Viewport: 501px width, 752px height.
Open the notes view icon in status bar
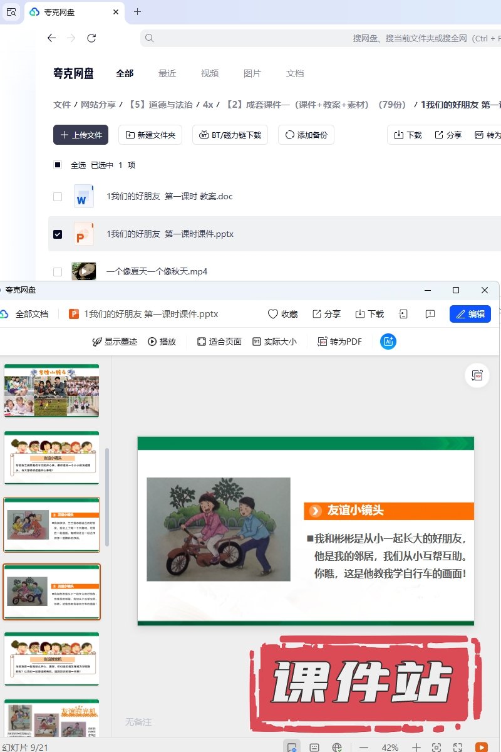tap(315, 747)
